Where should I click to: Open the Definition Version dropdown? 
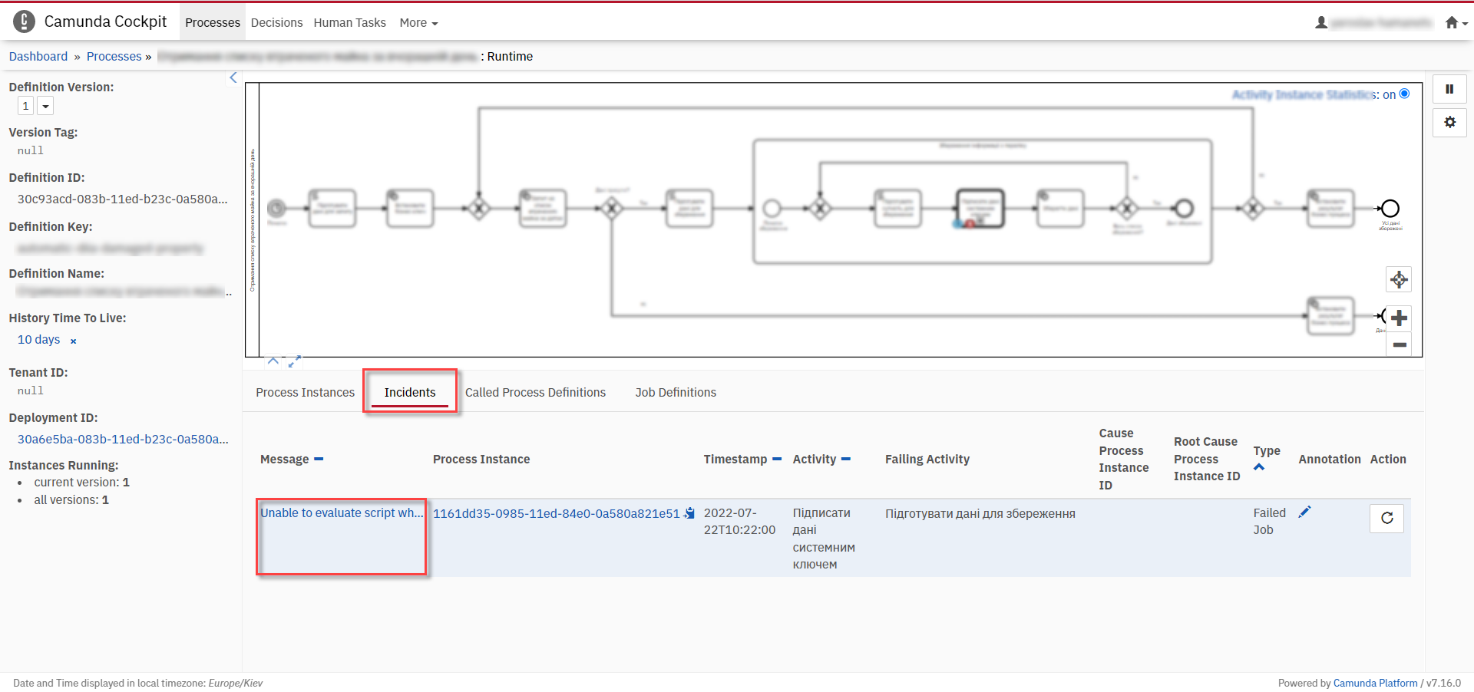[x=45, y=106]
